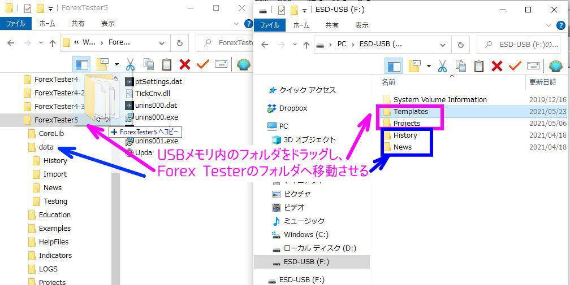Screen dimensions: 570x285
Task: Select History folder in ESD-USB file list
Action: [x=405, y=135]
